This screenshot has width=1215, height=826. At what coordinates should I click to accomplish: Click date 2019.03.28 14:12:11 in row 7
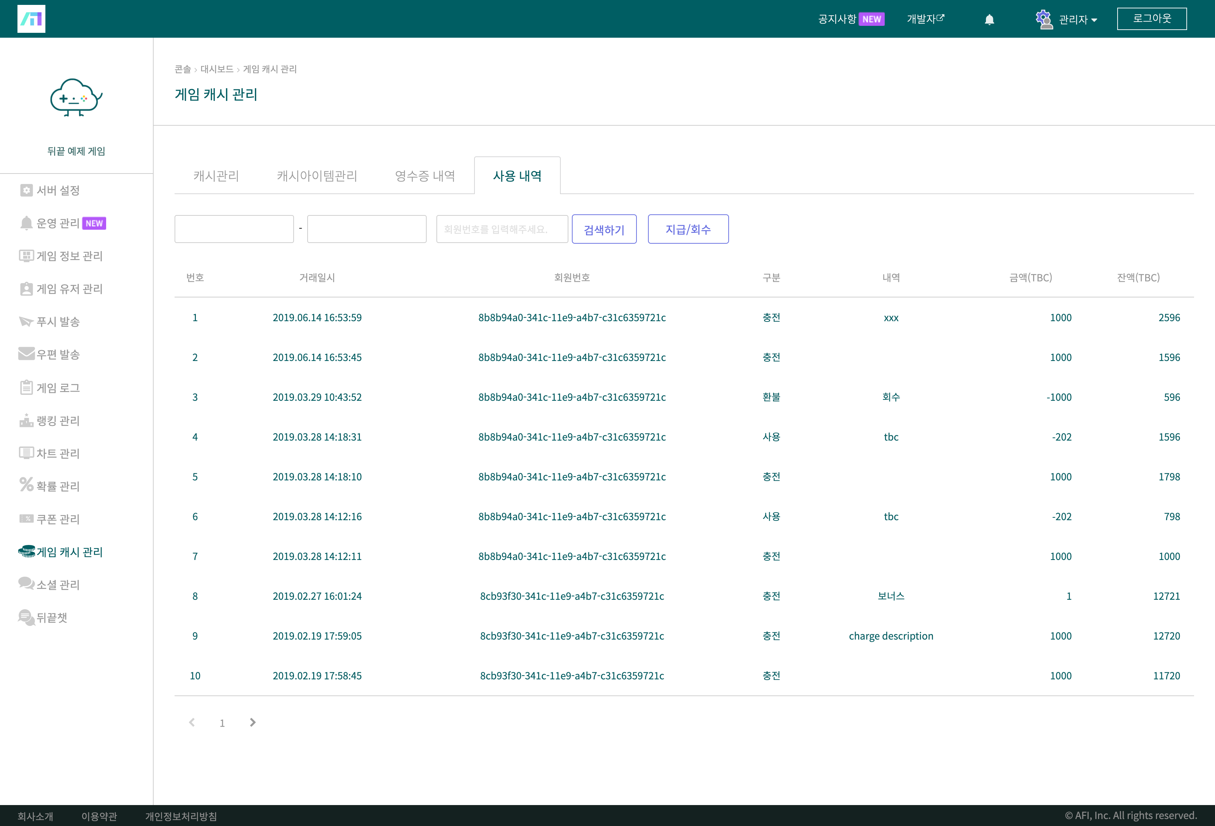coord(317,556)
